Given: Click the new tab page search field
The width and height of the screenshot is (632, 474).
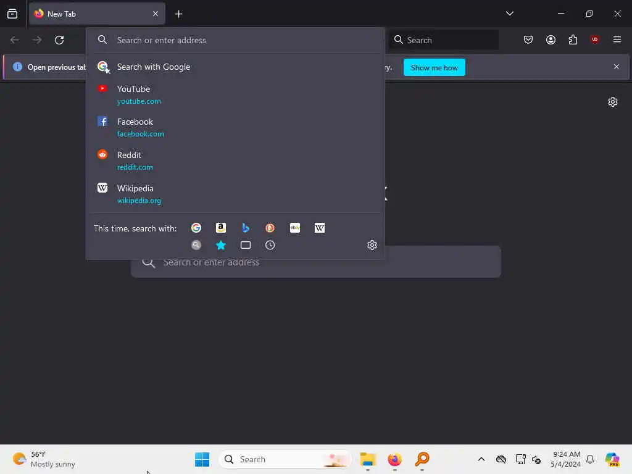Looking at the screenshot, I should coord(316,262).
